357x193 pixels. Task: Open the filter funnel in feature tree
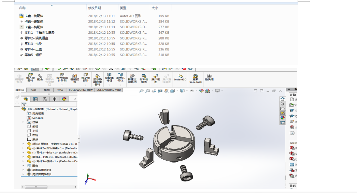pos(24,104)
